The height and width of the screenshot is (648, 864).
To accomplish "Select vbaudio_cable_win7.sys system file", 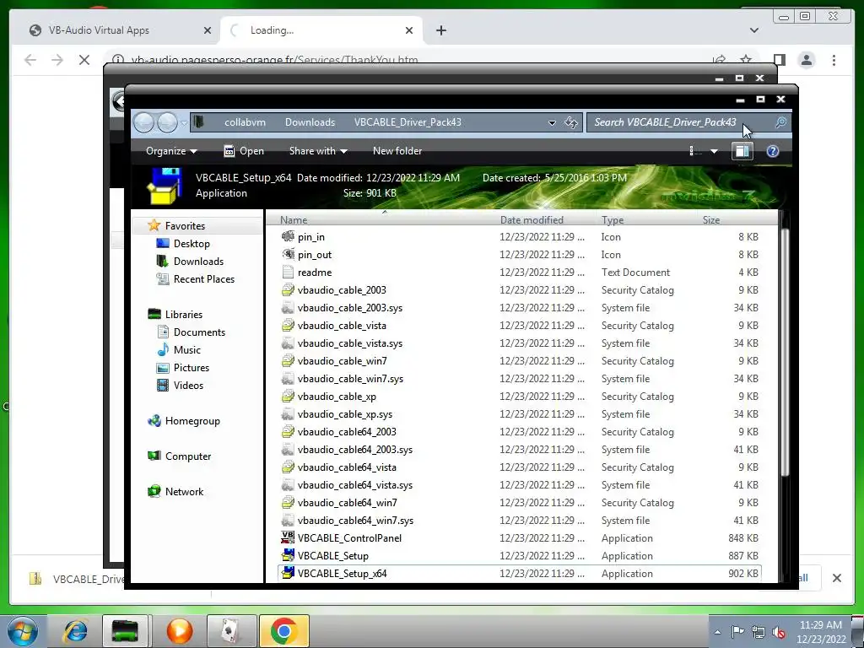I will pos(350,379).
